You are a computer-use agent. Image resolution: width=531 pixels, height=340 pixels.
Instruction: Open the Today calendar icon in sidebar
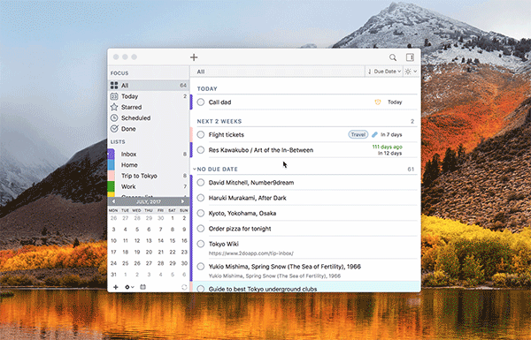pyautogui.click(x=114, y=96)
